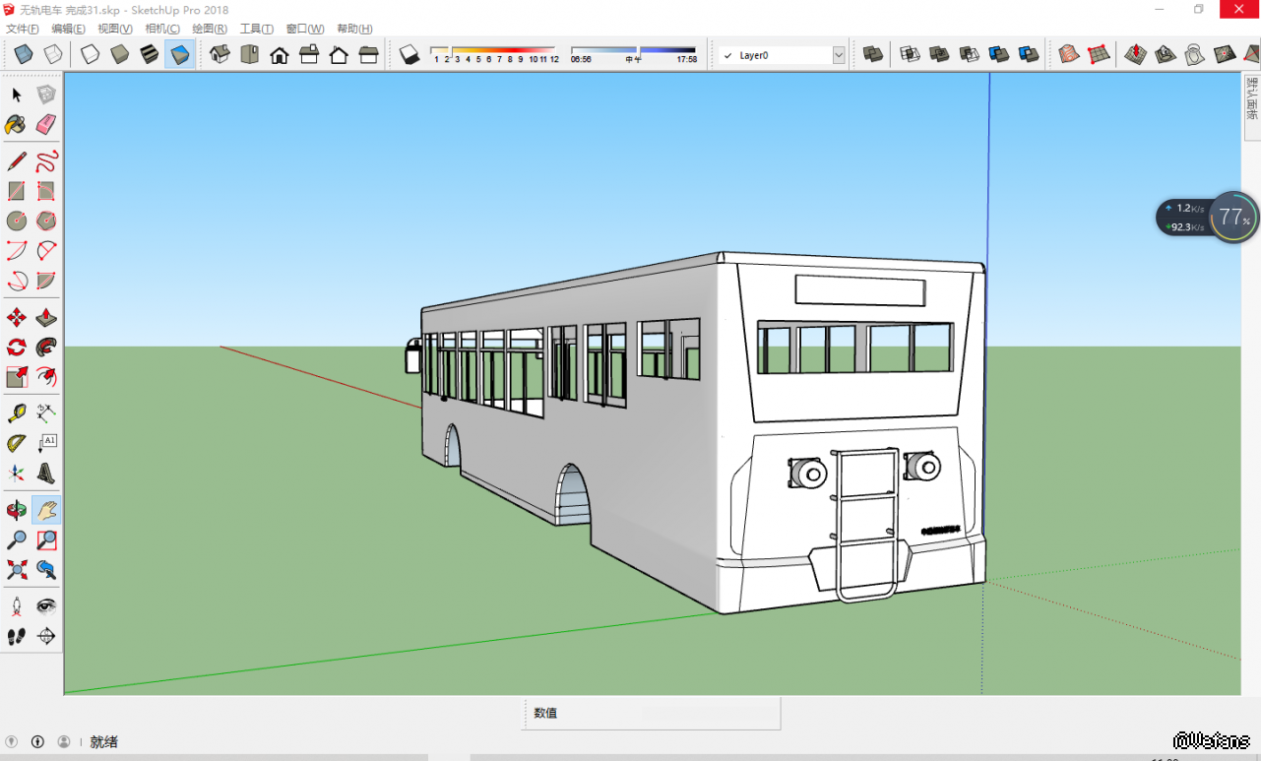Click the Zoom Extents icon
This screenshot has height=761, width=1261.
pos(16,569)
